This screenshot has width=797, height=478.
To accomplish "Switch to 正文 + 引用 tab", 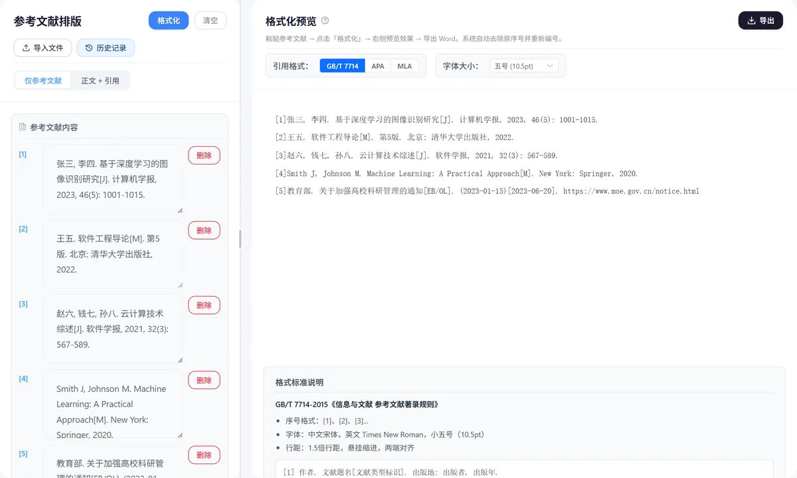I will click(x=100, y=80).
